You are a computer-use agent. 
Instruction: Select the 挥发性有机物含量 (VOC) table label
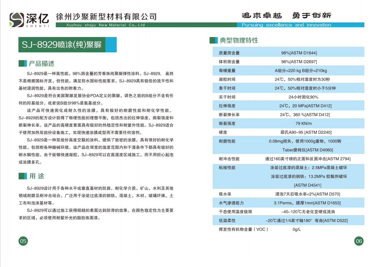[244, 229]
